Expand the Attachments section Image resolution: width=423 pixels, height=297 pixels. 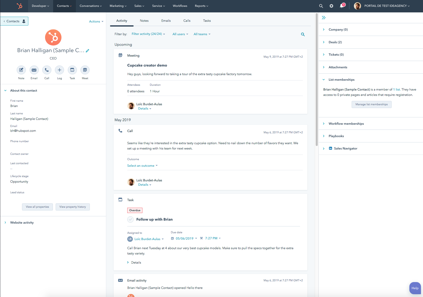click(x=335, y=67)
